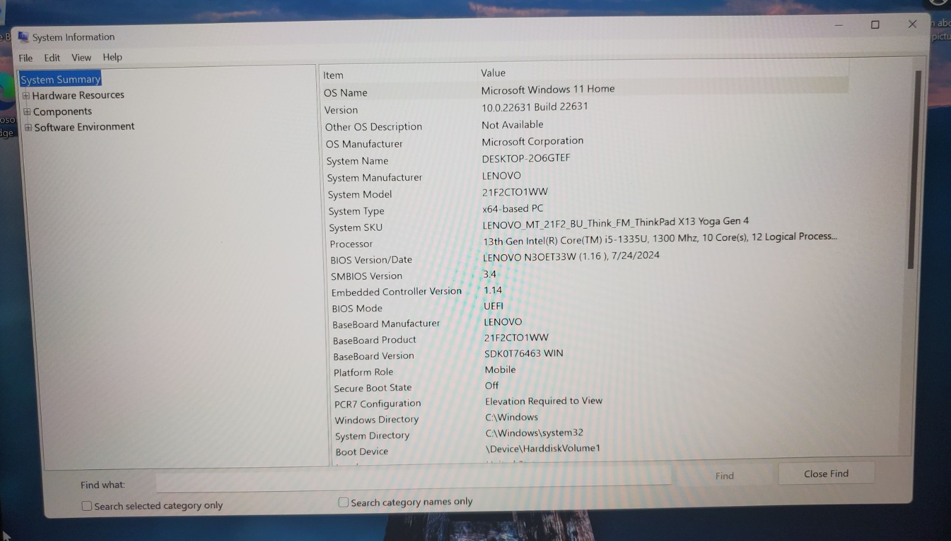Click the value SDK0T76463 WIN
Screen dimensions: 951x541
524,353
